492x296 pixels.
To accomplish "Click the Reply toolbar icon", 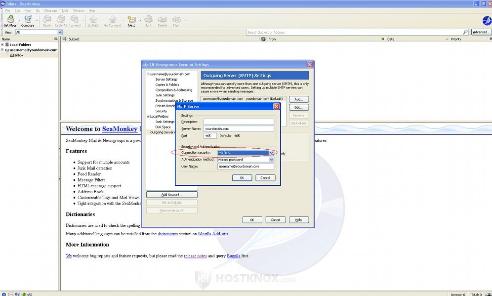I will click(x=47, y=19).
